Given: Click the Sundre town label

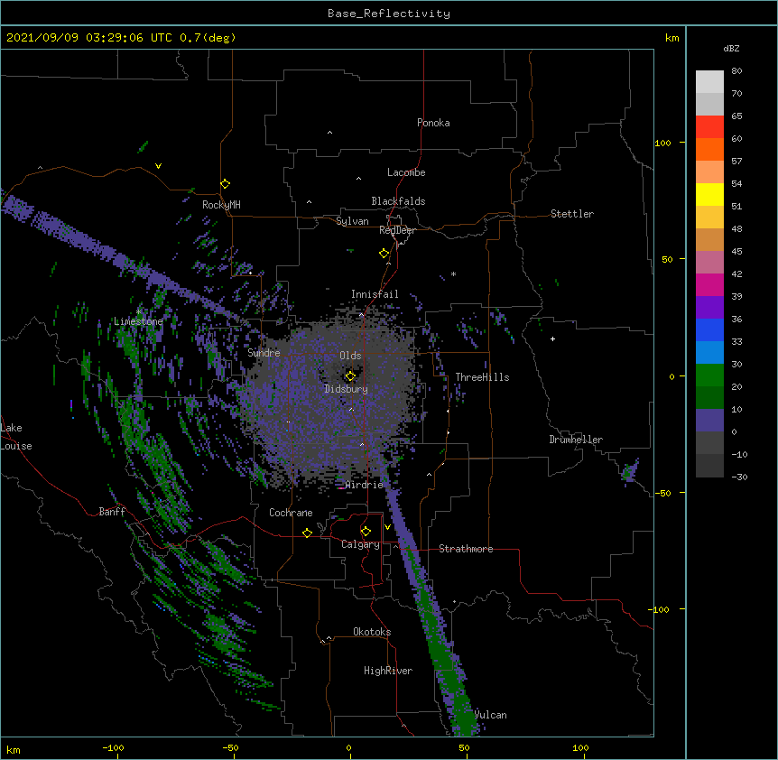Looking at the screenshot, I should (x=264, y=353).
